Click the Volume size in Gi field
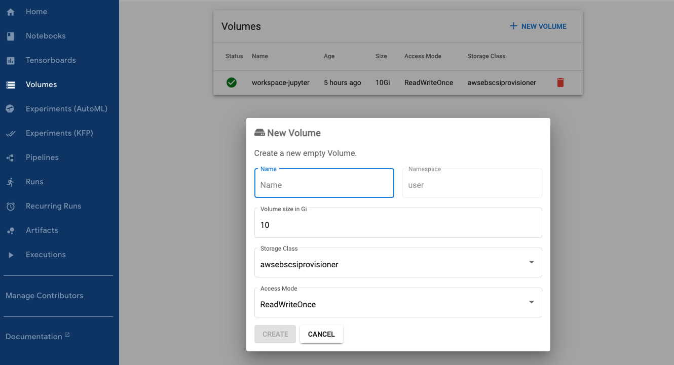674x365 pixels. coord(398,223)
